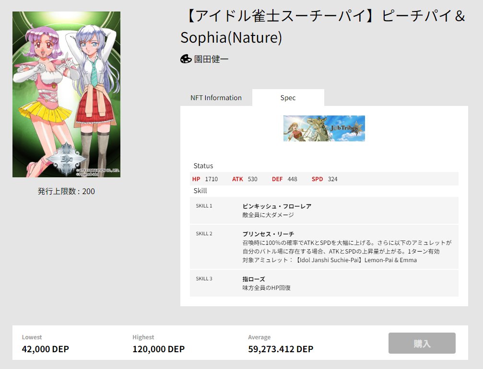Image resolution: width=483 pixels, height=369 pixels.
Task: Click the Lowest label
Action: tap(32, 337)
